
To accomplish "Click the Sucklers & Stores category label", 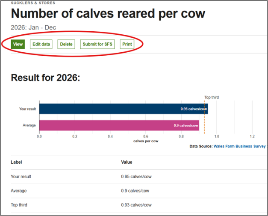I will (x=32, y=3).
